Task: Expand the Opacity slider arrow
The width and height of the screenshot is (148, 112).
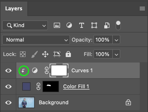Action: pyautogui.click(x=116, y=40)
